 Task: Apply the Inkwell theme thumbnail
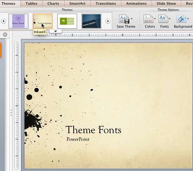point(43,21)
